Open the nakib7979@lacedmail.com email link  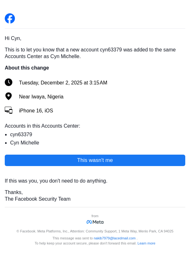click(x=115, y=238)
